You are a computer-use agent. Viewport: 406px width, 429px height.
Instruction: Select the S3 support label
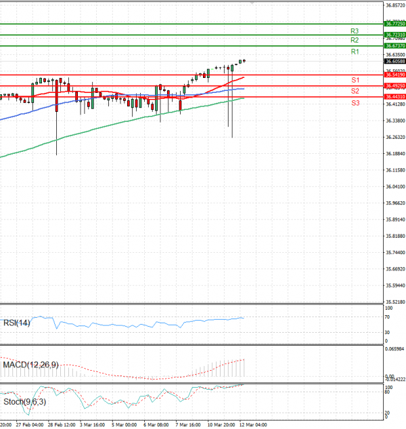(355, 103)
